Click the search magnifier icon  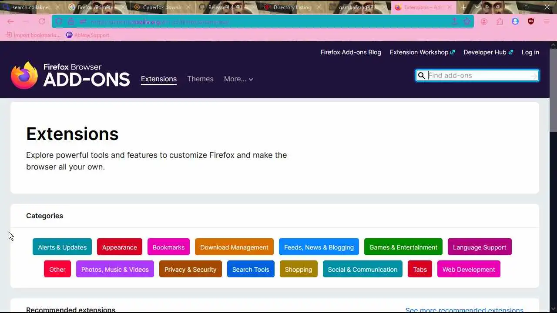421,76
